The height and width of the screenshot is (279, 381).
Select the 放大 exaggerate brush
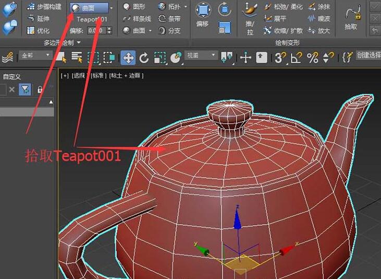pyautogui.click(x=319, y=30)
